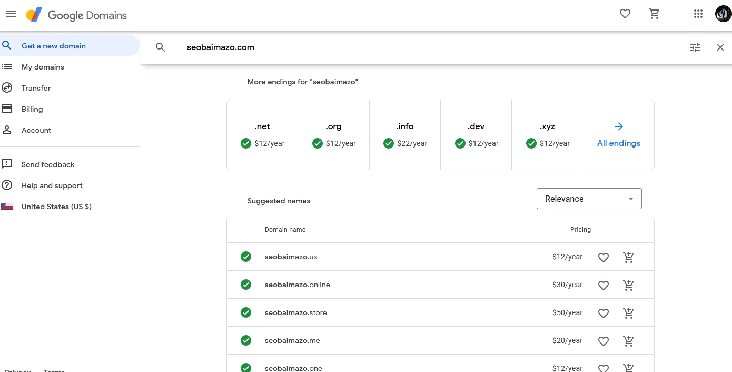Click green checkmark under .xyz ending

[x=531, y=143]
